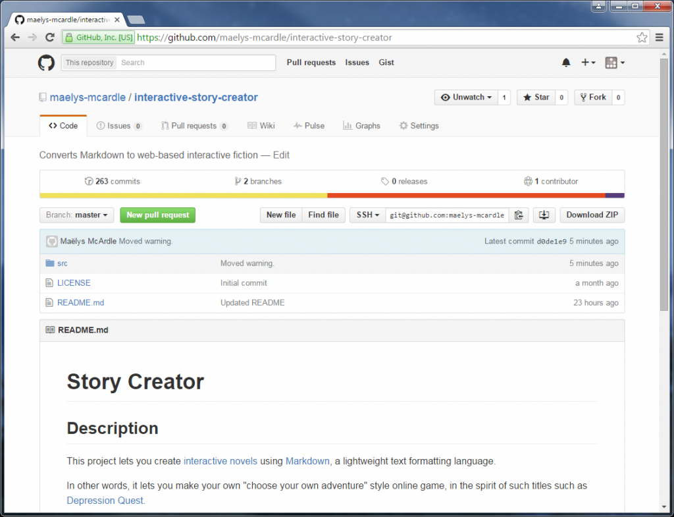The width and height of the screenshot is (674, 517).
Task: Click the orange-red language bar segment
Action: pyautogui.click(x=467, y=196)
